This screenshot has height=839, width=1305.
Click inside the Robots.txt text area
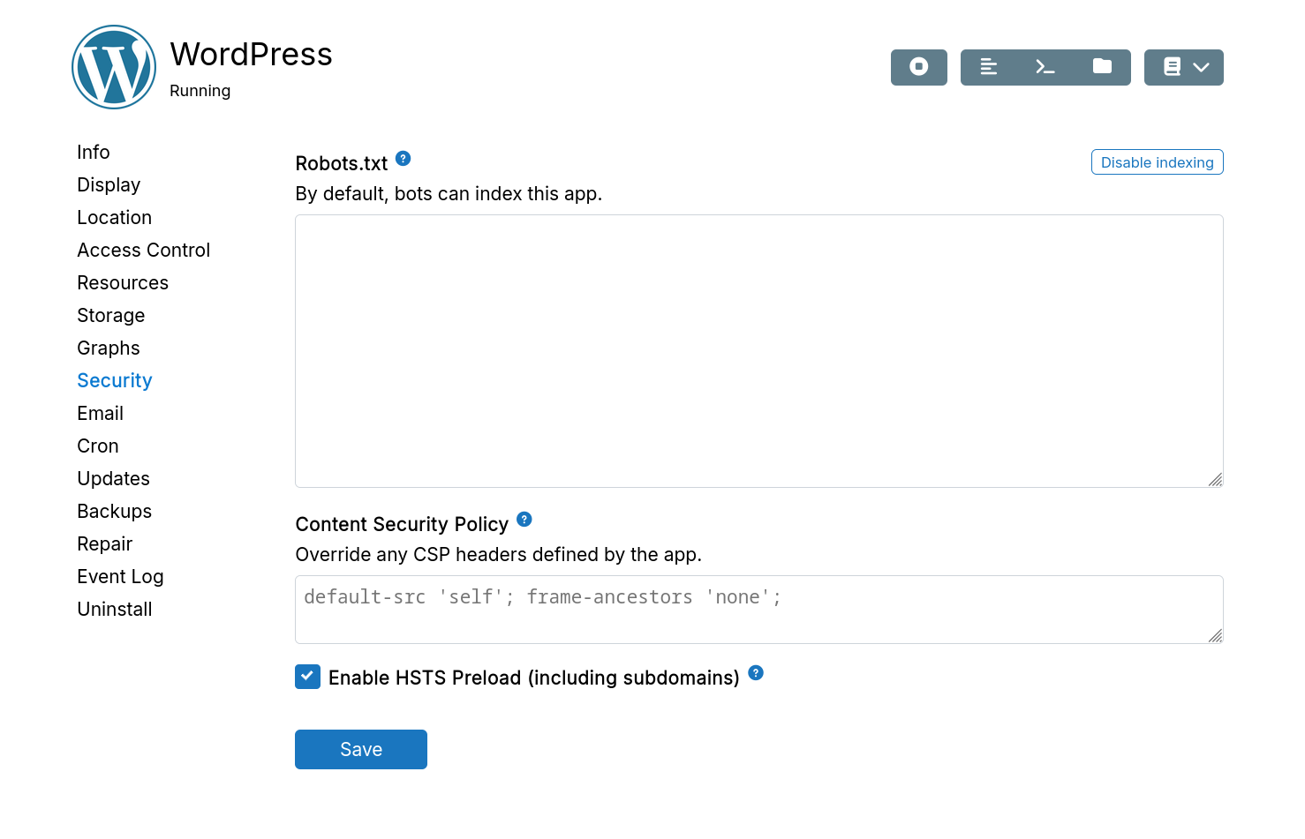point(758,350)
